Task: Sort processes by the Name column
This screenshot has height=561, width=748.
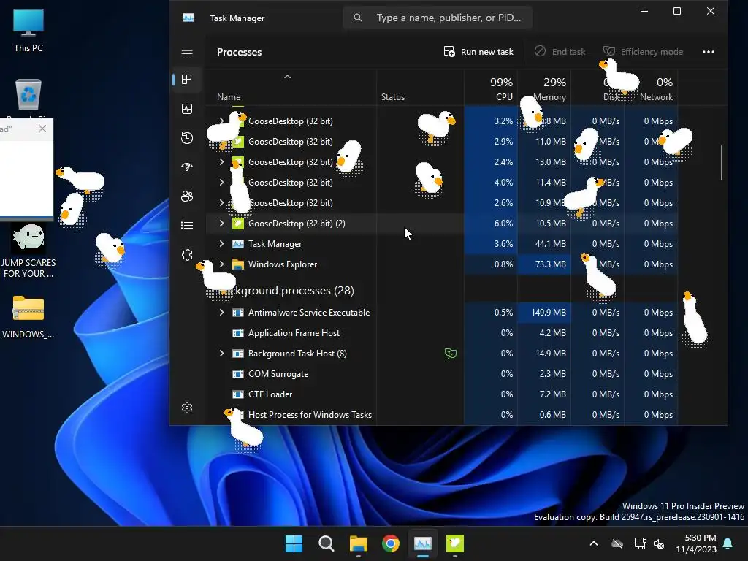Action: pyautogui.click(x=291, y=88)
